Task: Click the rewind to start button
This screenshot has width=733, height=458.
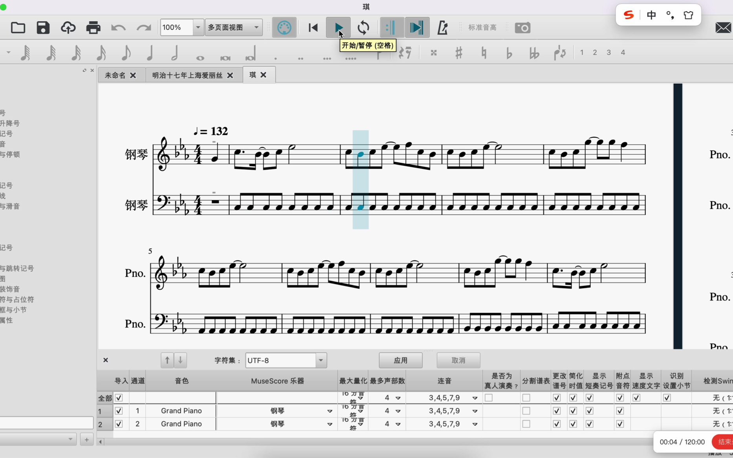Action: [x=313, y=27]
